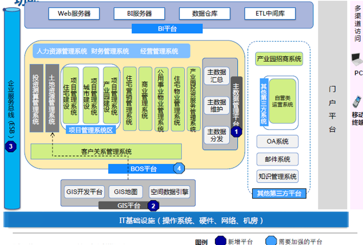Click numbered badge 2 beside GIS平台
This screenshot has width=363, height=245.
[x=154, y=205]
